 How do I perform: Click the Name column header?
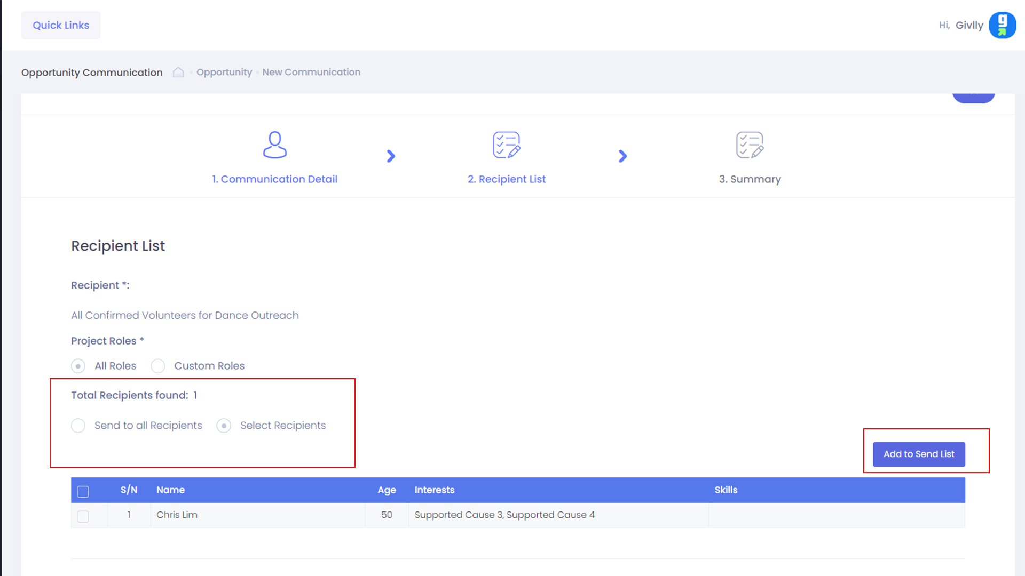point(170,490)
